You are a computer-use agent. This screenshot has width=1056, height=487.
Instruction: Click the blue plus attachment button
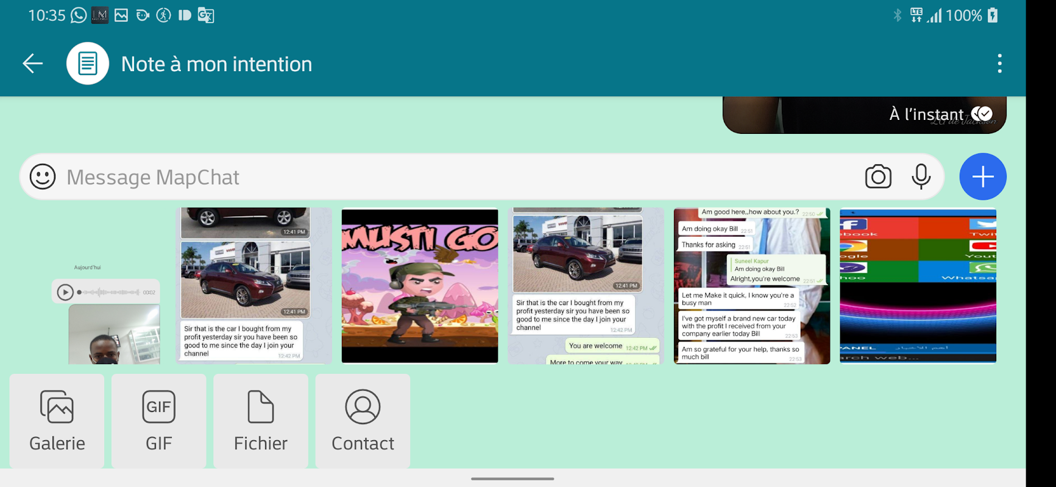983,177
